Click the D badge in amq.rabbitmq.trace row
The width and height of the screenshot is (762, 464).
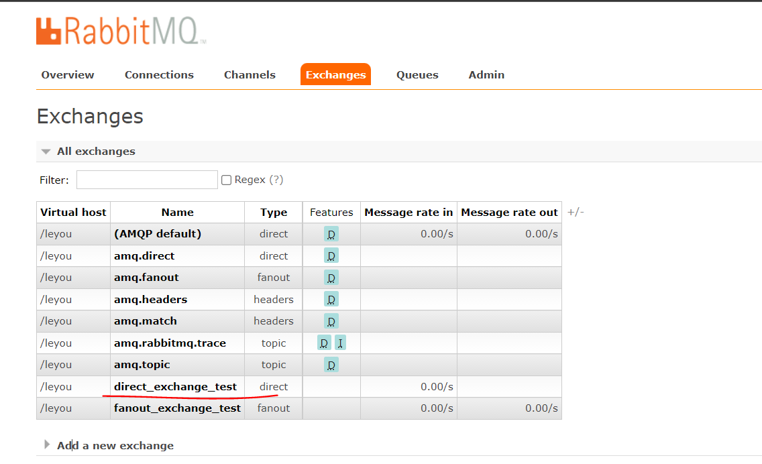[x=324, y=343]
